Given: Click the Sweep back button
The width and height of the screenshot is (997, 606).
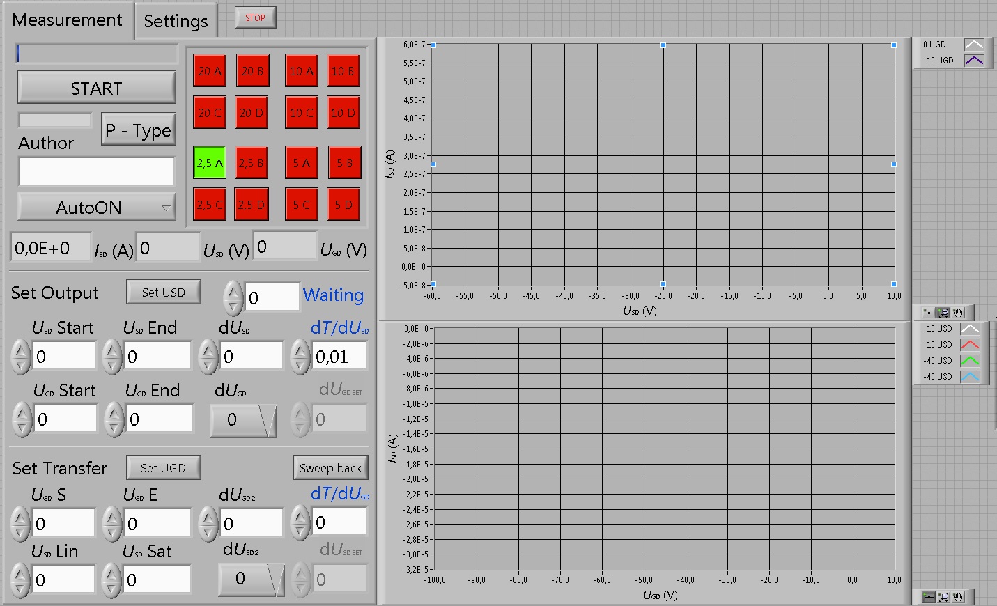Looking at the screenshot, I should pyautogui.click(x=330, y=468).
